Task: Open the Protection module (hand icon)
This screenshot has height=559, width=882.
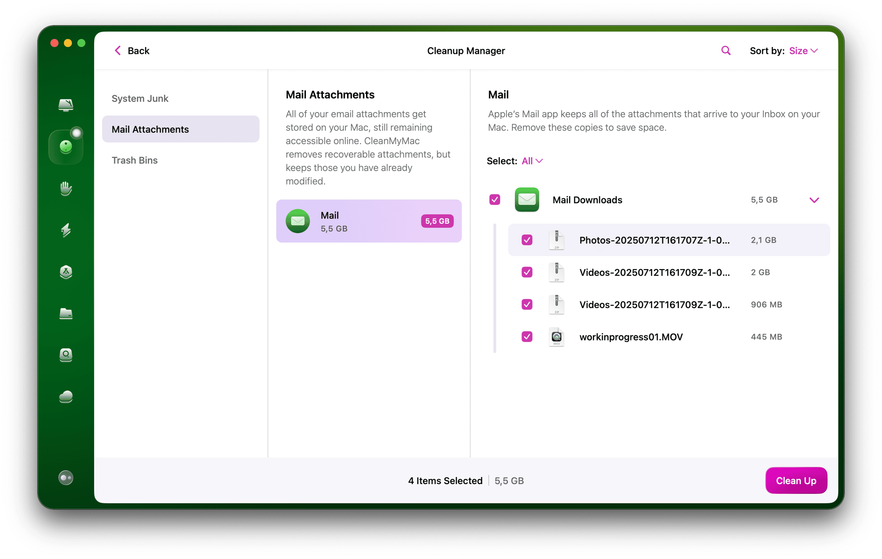Action: click(x=66, y=189)
